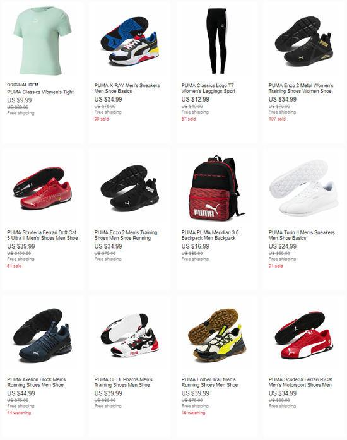
Task: Click the PUMA X-RAY sneakers product photo
Action: point(129,41)
